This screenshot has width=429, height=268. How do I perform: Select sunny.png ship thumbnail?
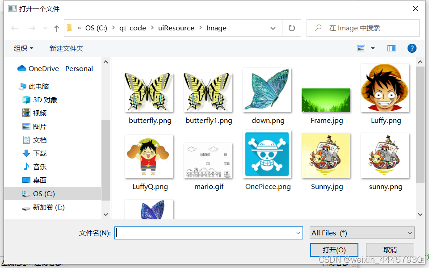pyautogui.click(x=385, y=155)
